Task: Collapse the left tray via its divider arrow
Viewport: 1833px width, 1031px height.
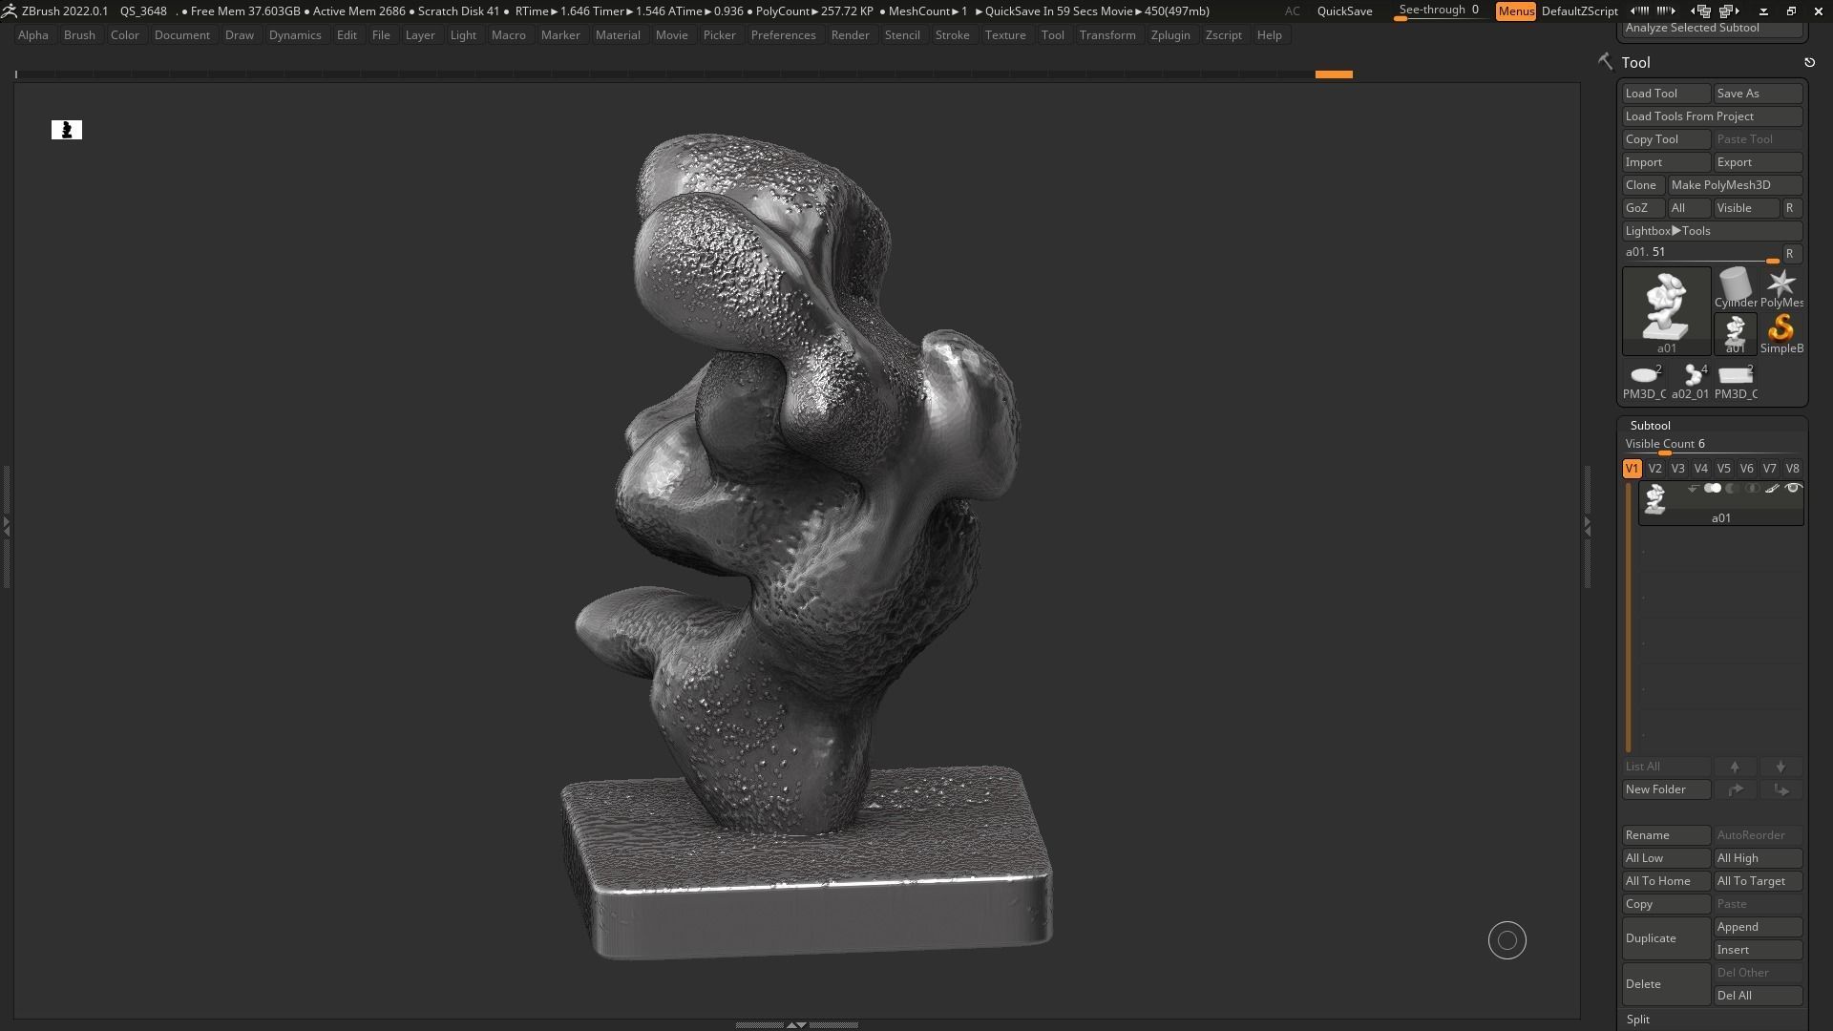Action: [6, 525]
